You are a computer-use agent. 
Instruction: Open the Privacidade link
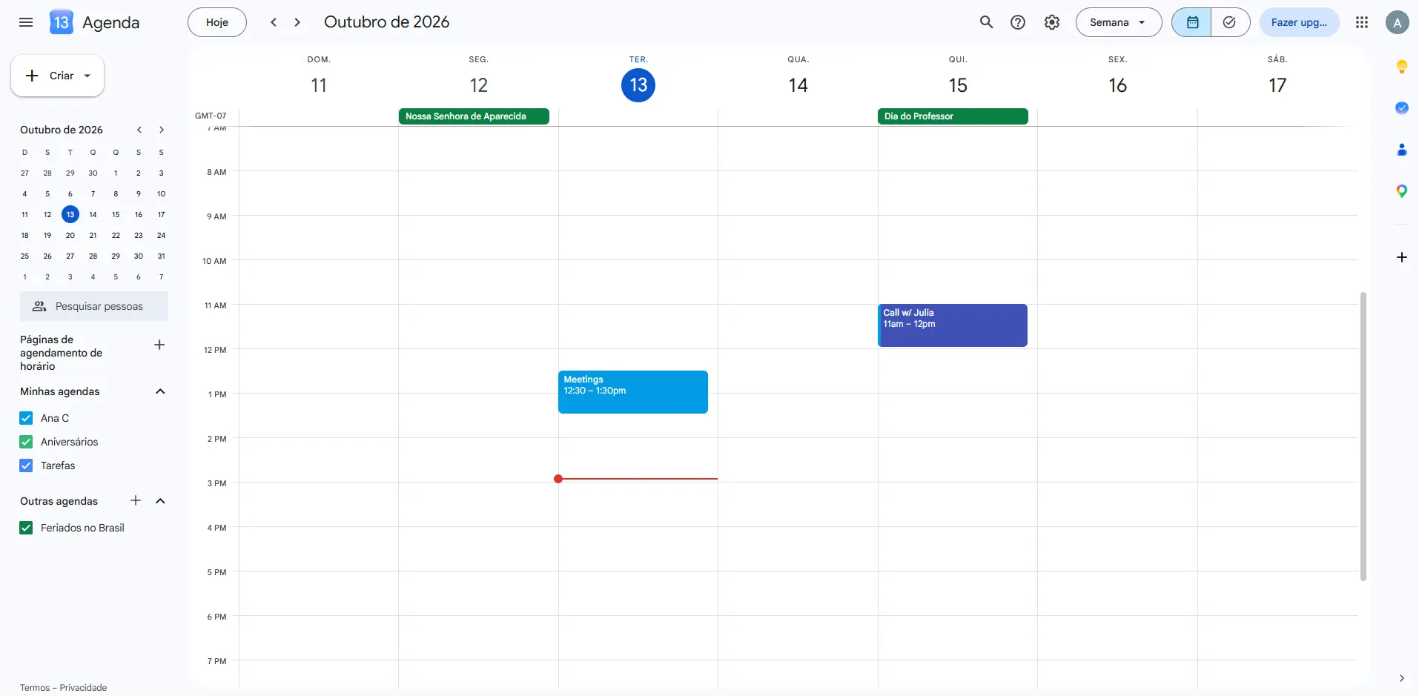(x=83, y=688)
